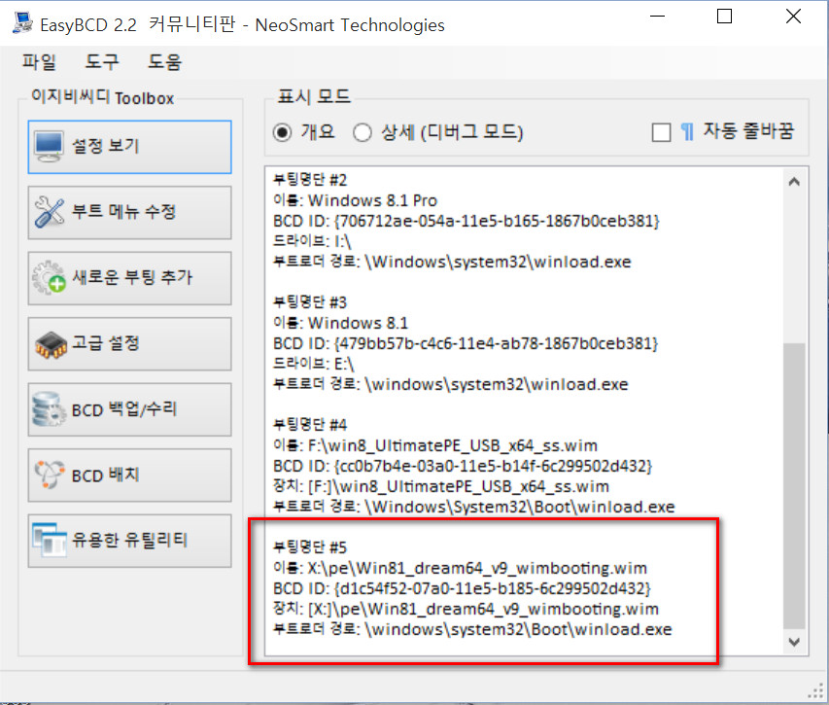Select the 개요 radio button
This screenshot has width=829, height=705.
point(282,132)
